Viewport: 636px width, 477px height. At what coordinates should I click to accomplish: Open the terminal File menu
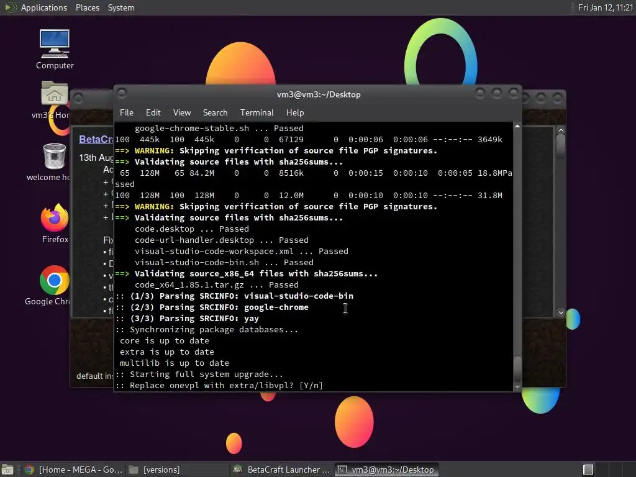127,113
